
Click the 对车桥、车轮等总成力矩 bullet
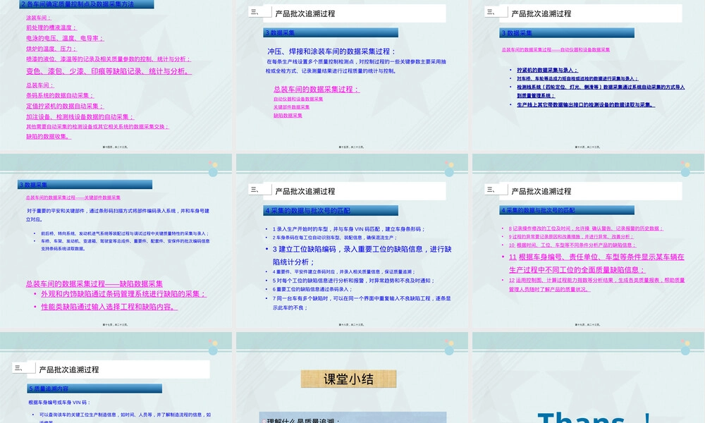tap(577, 79)
